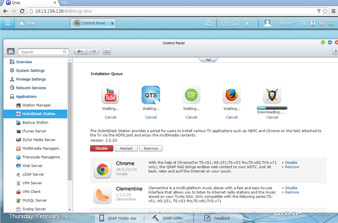Select Backup Station item
Screen dimensions: 338x223
click(x=35, y=122)
